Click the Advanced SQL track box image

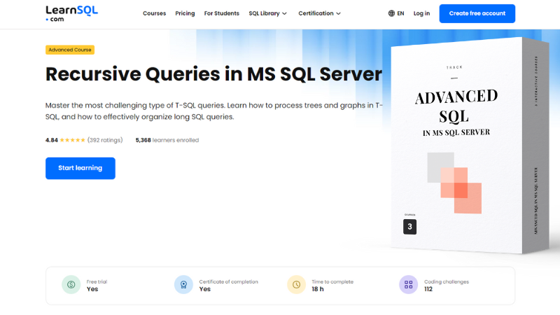coord(470,145)
